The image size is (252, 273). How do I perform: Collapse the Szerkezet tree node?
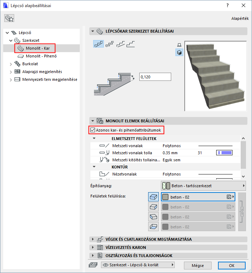(x=11, y=40)
